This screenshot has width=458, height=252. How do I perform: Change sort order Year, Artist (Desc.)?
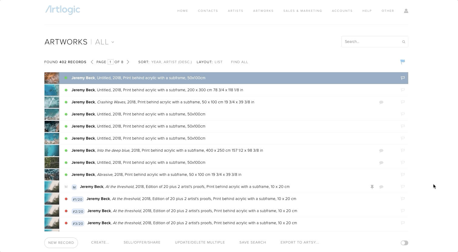tap(172, 62)
